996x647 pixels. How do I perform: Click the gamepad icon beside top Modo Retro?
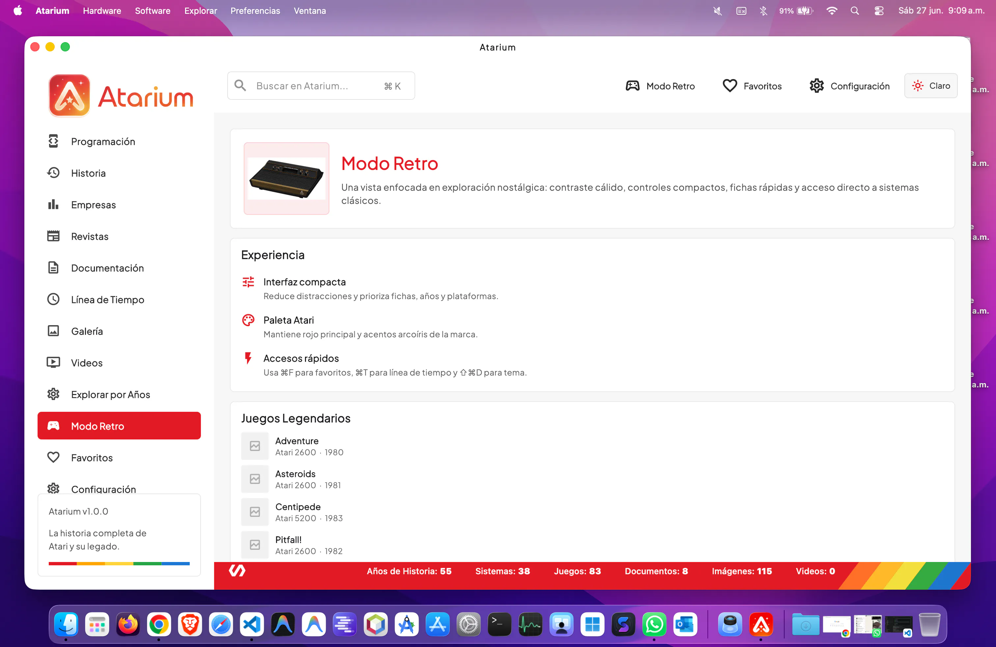coord(632,86)
